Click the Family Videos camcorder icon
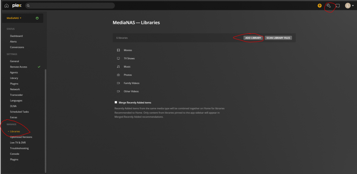 pos(119,83)
